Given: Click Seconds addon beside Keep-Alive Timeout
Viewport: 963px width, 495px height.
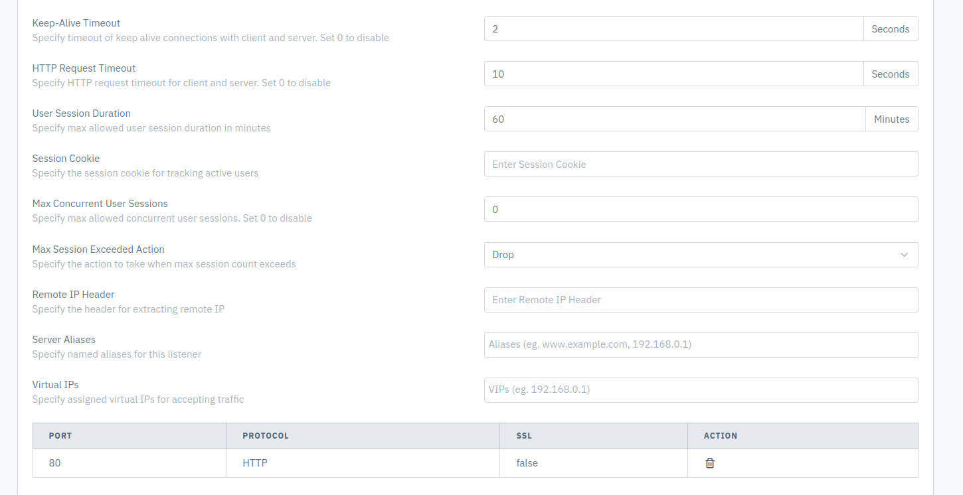Looking at the screenshot, I should (x=891, y=29).
